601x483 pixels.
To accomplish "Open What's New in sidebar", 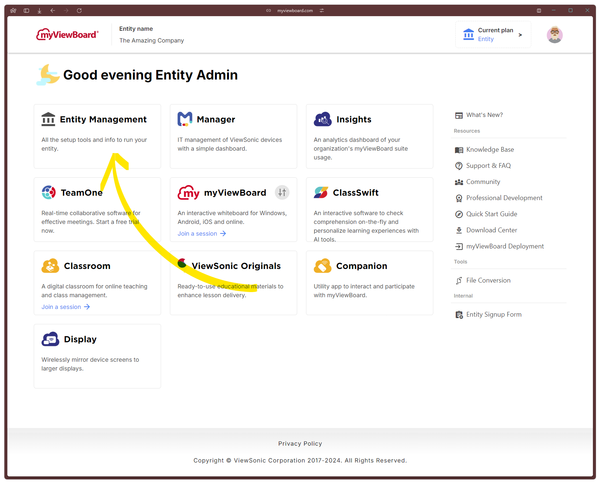I will pos(484,115).
